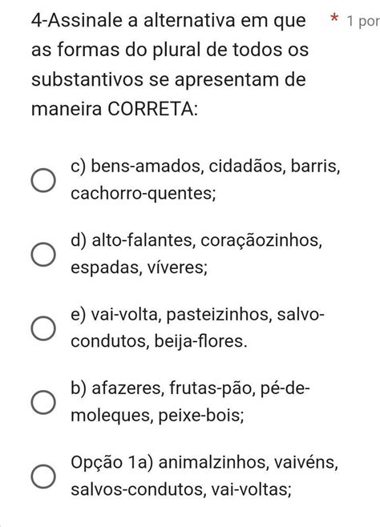Click the label text 'Opção 1a) animalzinhos, vaivéns'

(204, 462)
